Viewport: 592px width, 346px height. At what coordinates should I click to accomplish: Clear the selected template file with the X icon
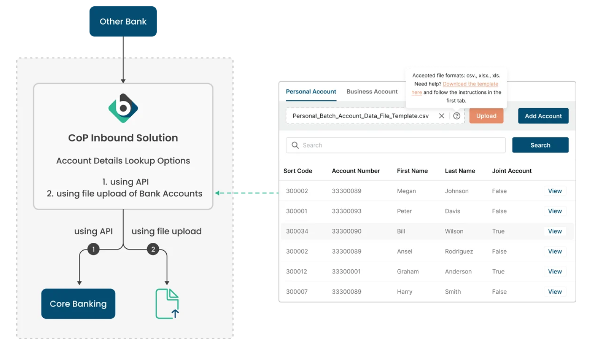[x=442, y=116]
